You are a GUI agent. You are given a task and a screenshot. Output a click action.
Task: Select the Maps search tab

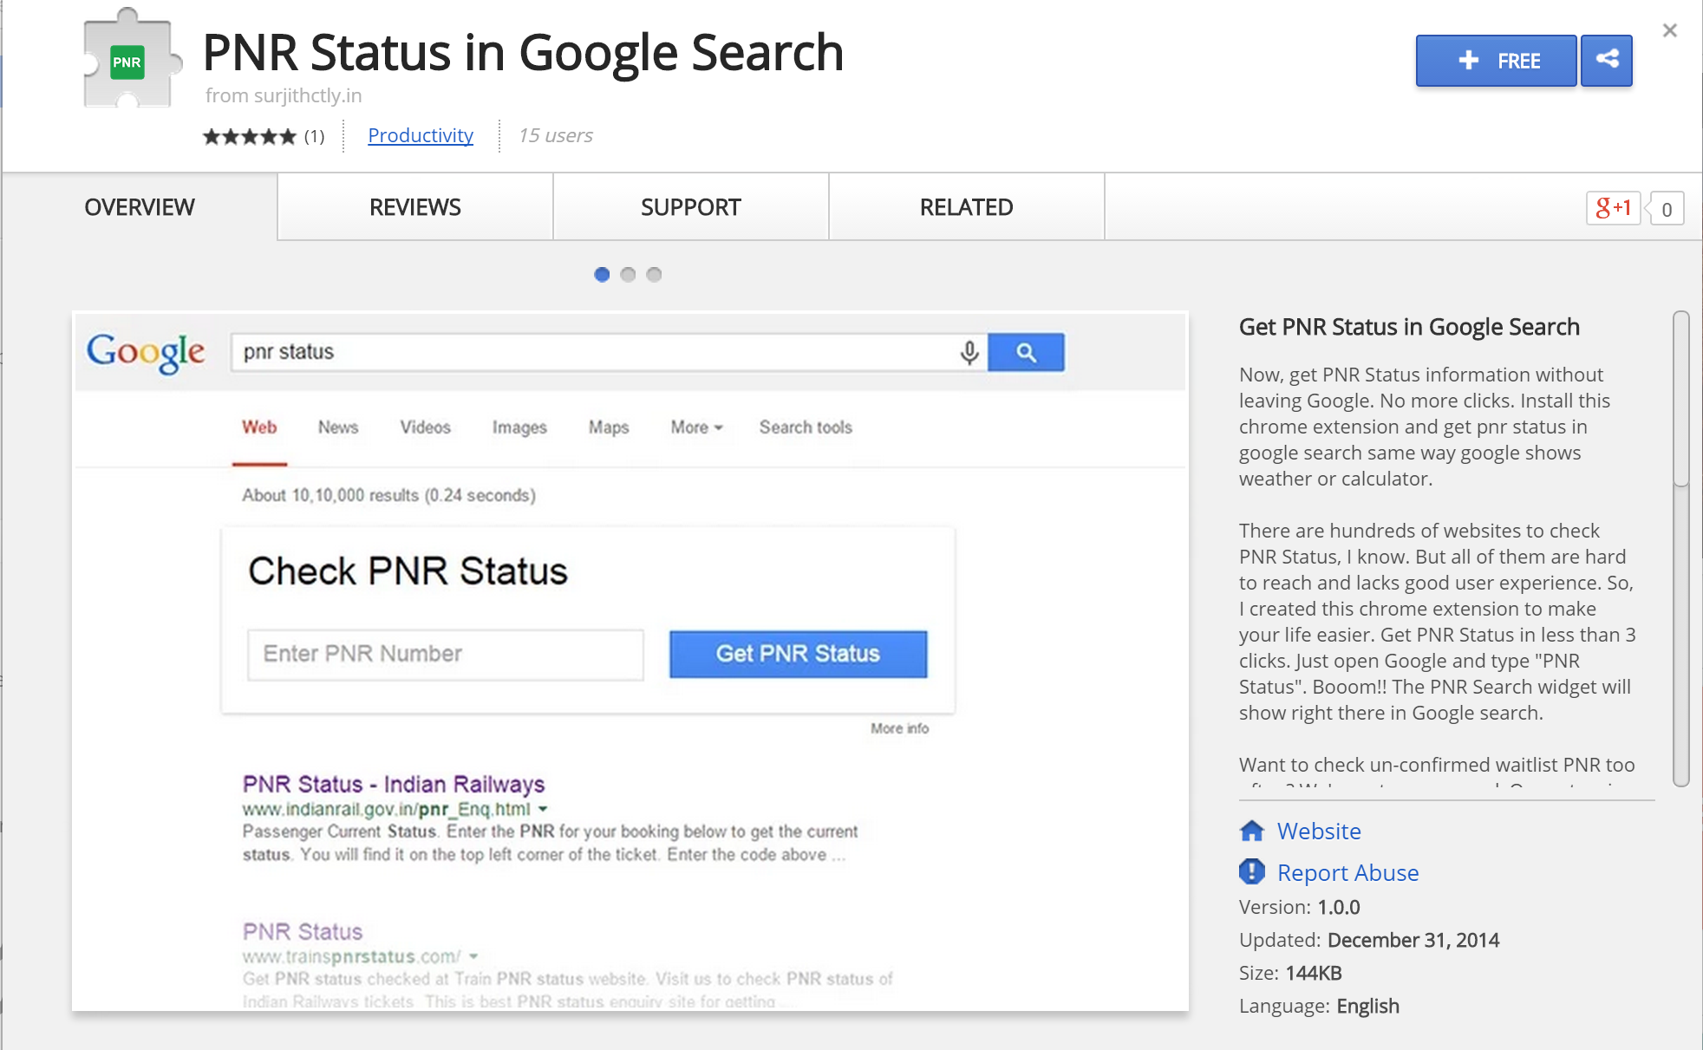(x=609, y=427)
